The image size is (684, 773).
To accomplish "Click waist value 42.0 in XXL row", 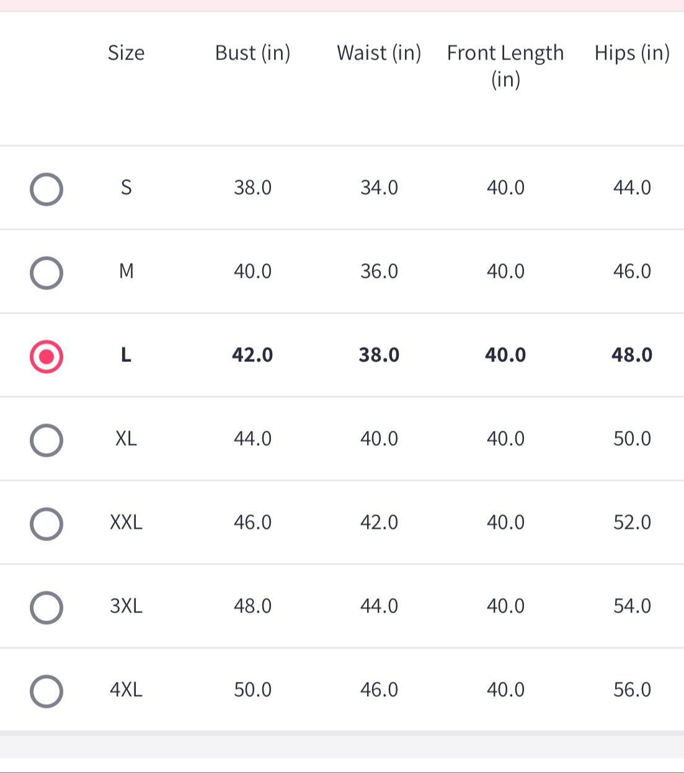I will pos(379,522).
